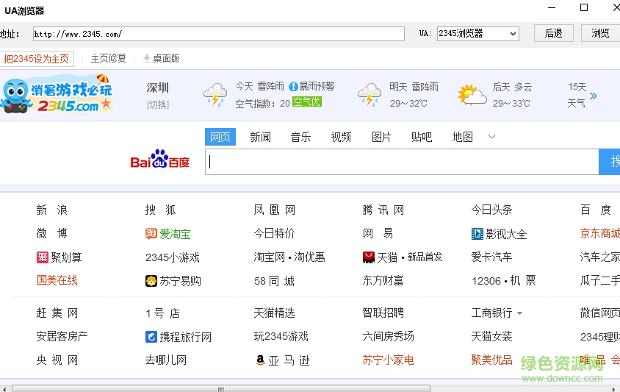Open the 桌面版 link
The width and height of the screenshot is (620, 392).
tap(166, 59)
